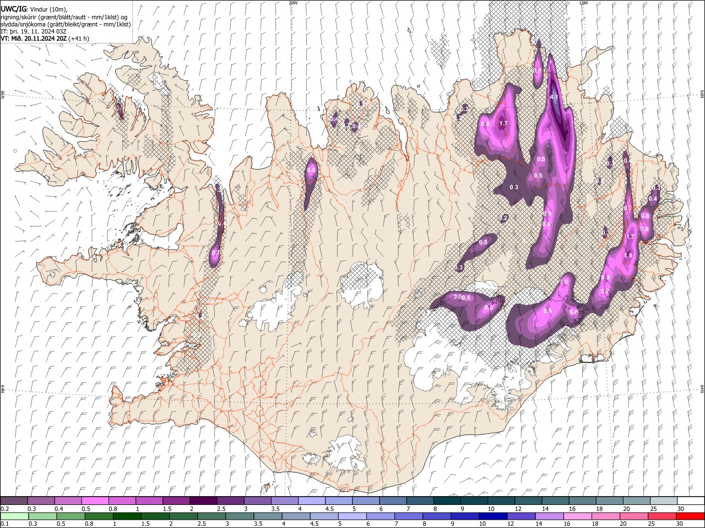Click the "0.1" label in the rain legend
The width and height of the screenshot is (705, 528).
point(4,524)
